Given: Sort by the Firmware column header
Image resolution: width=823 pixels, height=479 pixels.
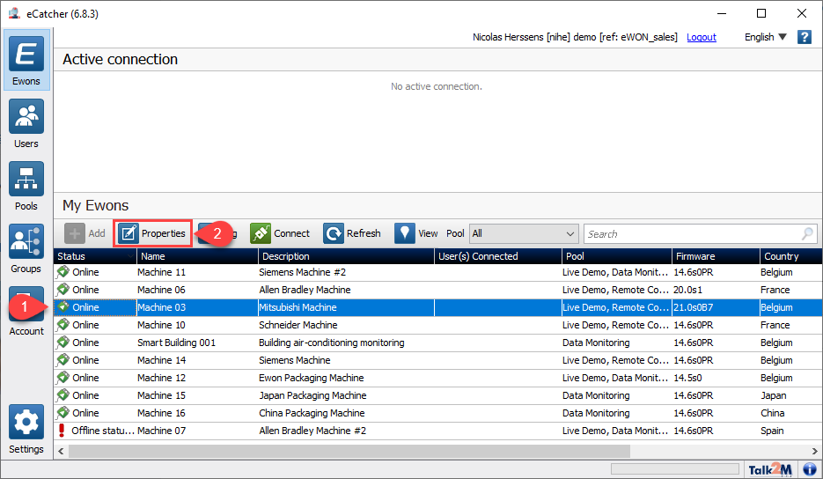Looking at the screenshot, I should pos(716,255).
